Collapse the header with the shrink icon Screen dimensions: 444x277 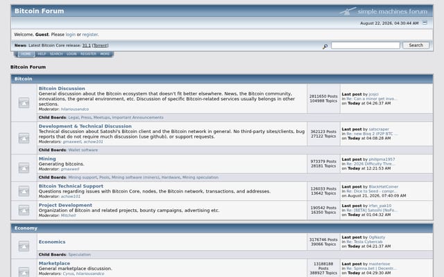pyautogui.click(x=425, y=23)
